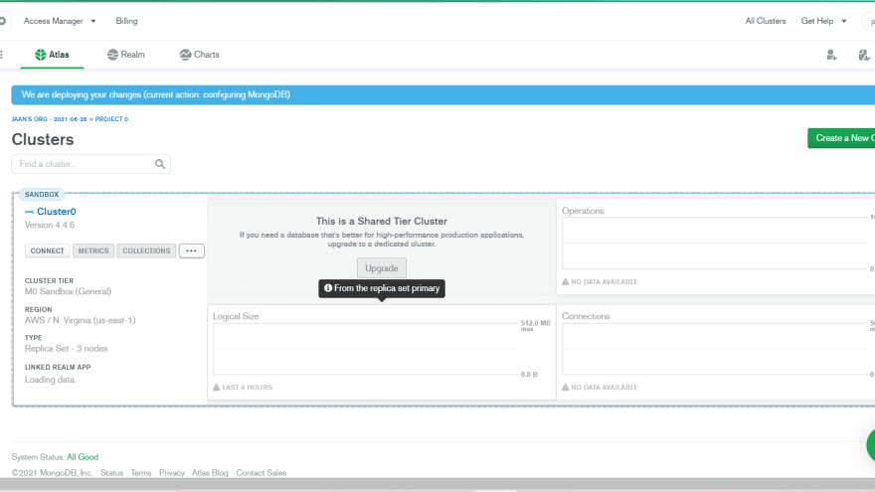Click the Replica Set - 3 nodes text
Image resolution: width=875 pixels, height=492 pixels.
pyautogui.click(x=66, y=349)
